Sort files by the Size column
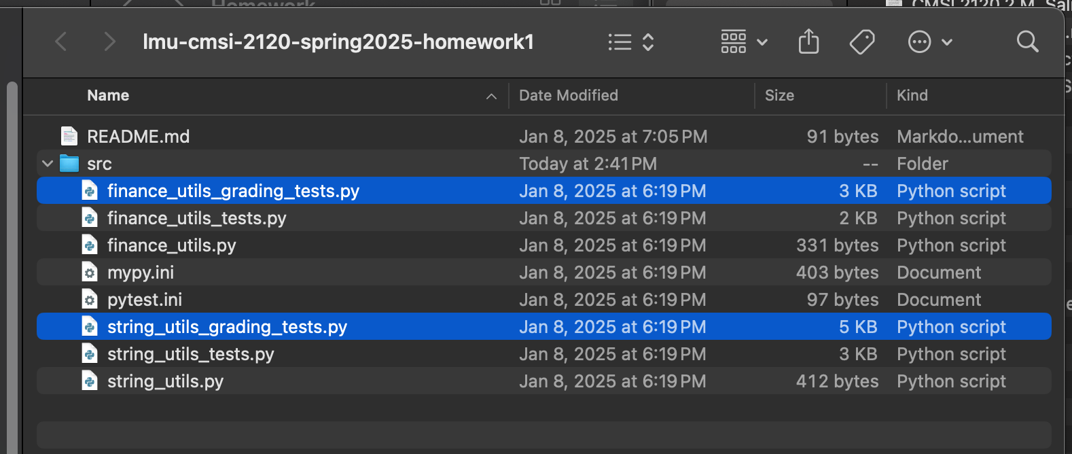Image resolution: width=1072 pixels, height=454 pixels. pyautogui.click(x=779, y=96)
